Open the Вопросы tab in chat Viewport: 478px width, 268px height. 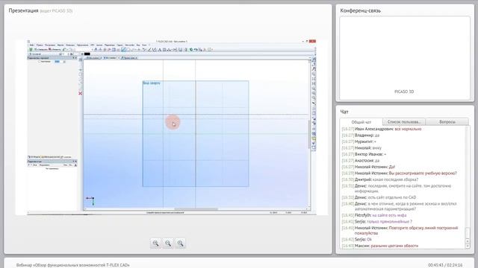(x=447, y=122)
